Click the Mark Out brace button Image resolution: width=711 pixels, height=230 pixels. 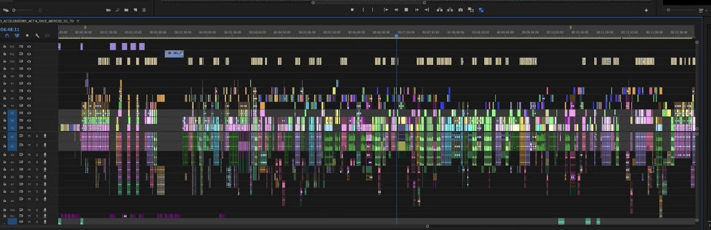click(x=373, y=10)
